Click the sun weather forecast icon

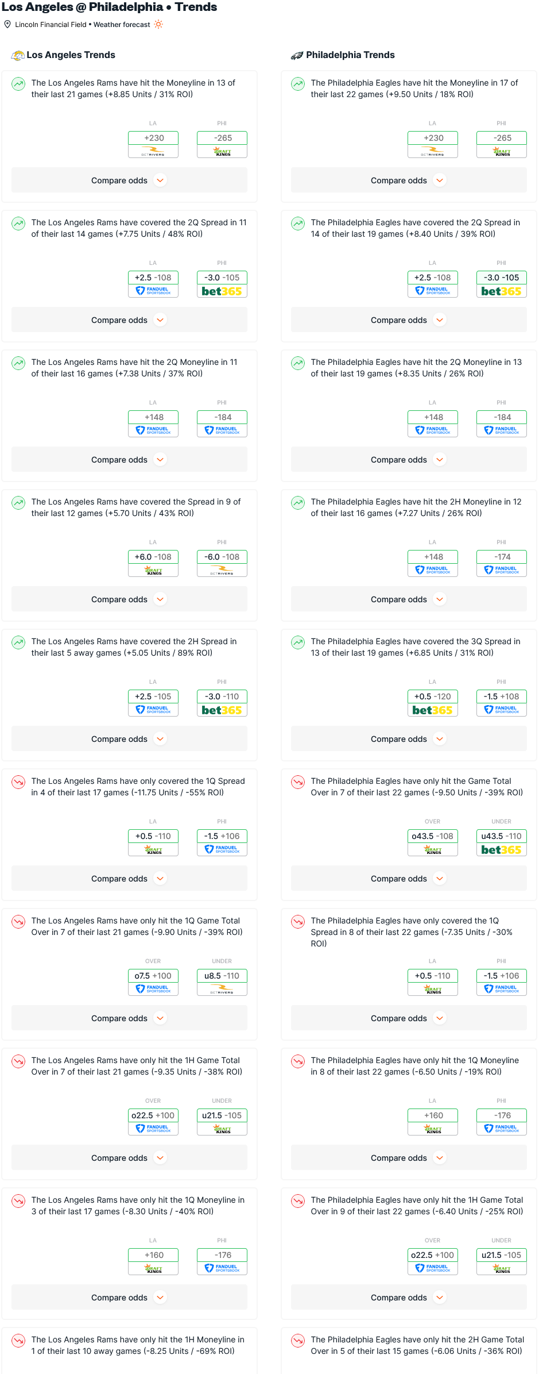coord(158,24)
